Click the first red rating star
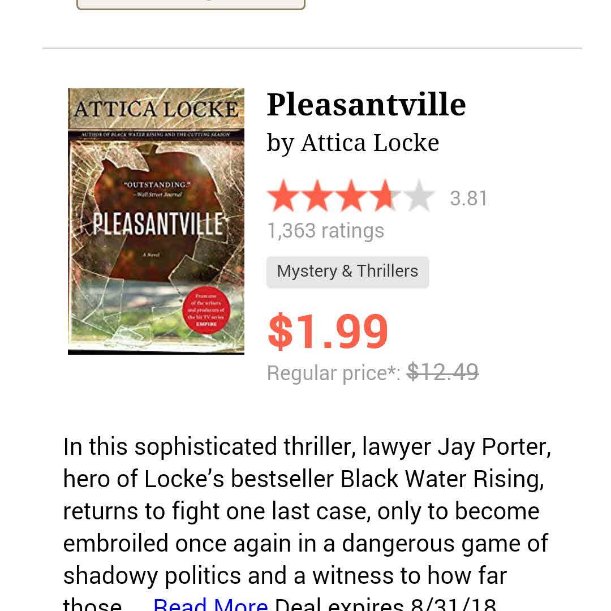The width and height of the screenshot is (611, 611). click(x=283, y=196)
